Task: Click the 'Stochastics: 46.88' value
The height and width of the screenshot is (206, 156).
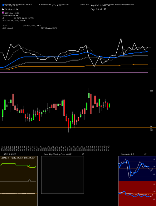Action: [x=10, y=16]
